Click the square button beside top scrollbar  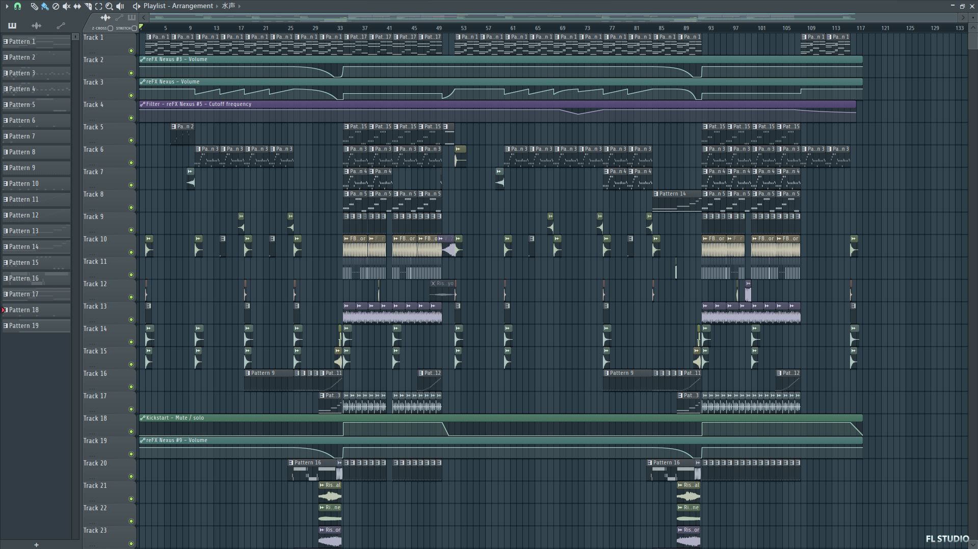973,17
